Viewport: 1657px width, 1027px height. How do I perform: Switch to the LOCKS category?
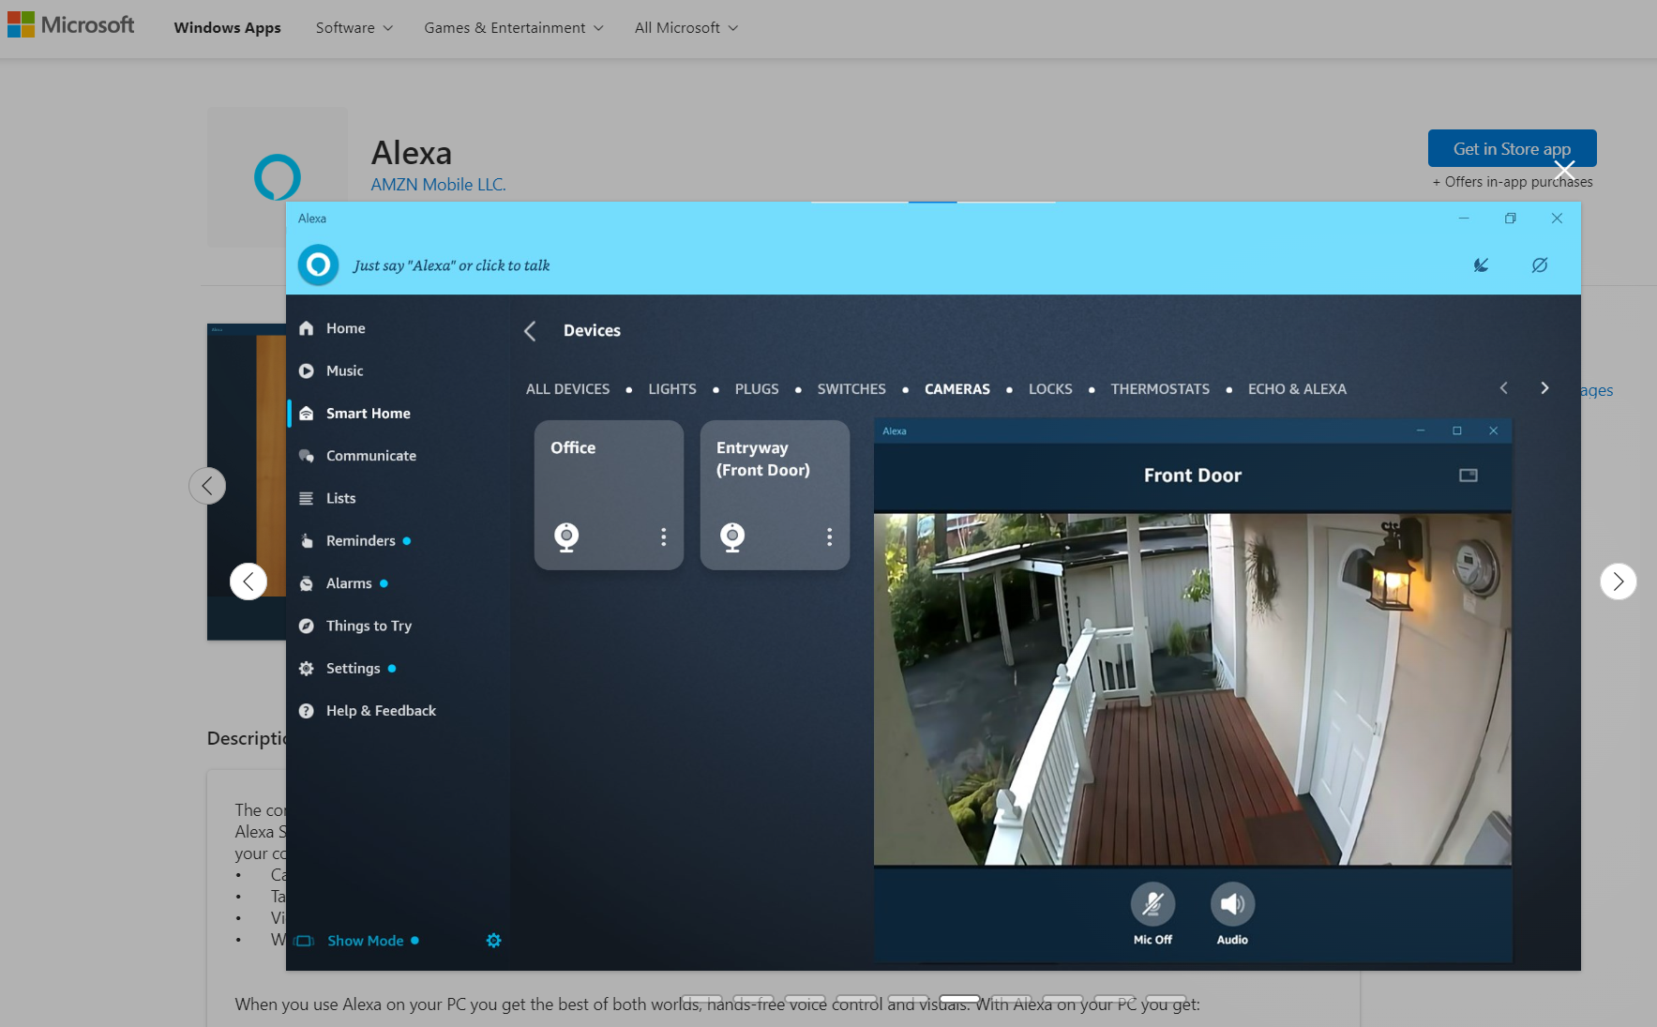click(1049, 388)
